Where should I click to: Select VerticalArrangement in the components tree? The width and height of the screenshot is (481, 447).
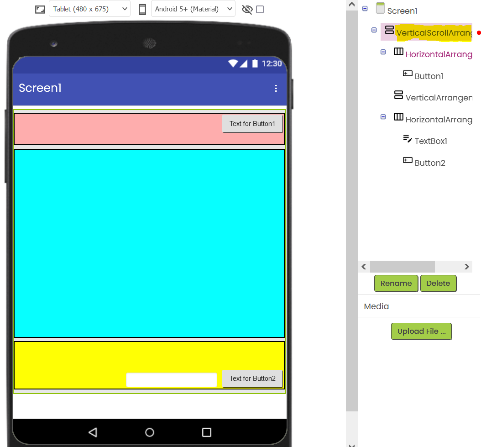(439, 98)
